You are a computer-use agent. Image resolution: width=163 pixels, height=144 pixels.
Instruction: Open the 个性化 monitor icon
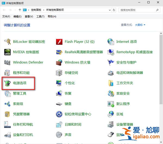point(59,83)
